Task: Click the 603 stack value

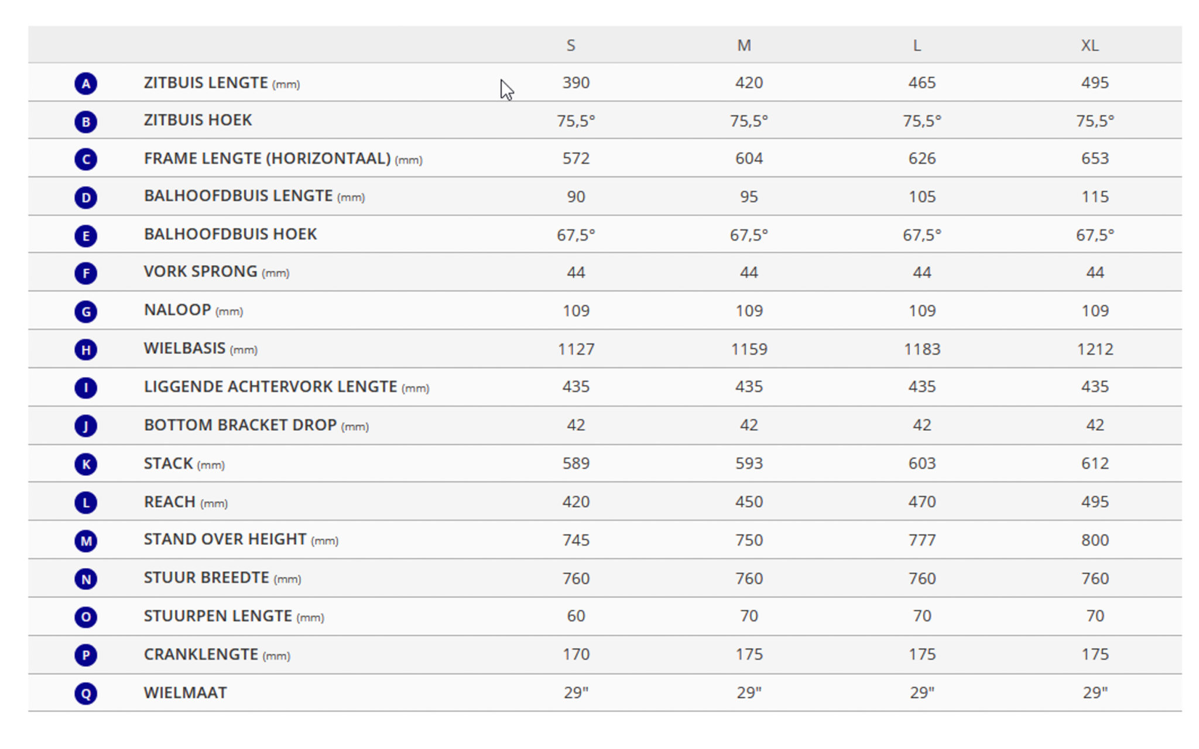Action: coord(922,463)
